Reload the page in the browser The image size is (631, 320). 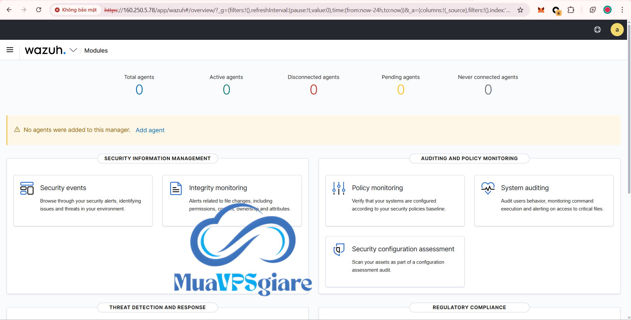(39, 10)
